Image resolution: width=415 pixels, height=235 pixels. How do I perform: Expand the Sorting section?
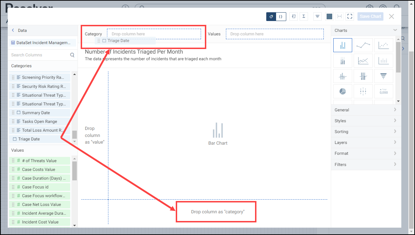366,132
